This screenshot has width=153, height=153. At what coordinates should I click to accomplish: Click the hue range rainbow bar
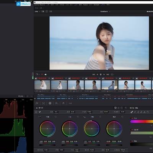click(142, 121)
